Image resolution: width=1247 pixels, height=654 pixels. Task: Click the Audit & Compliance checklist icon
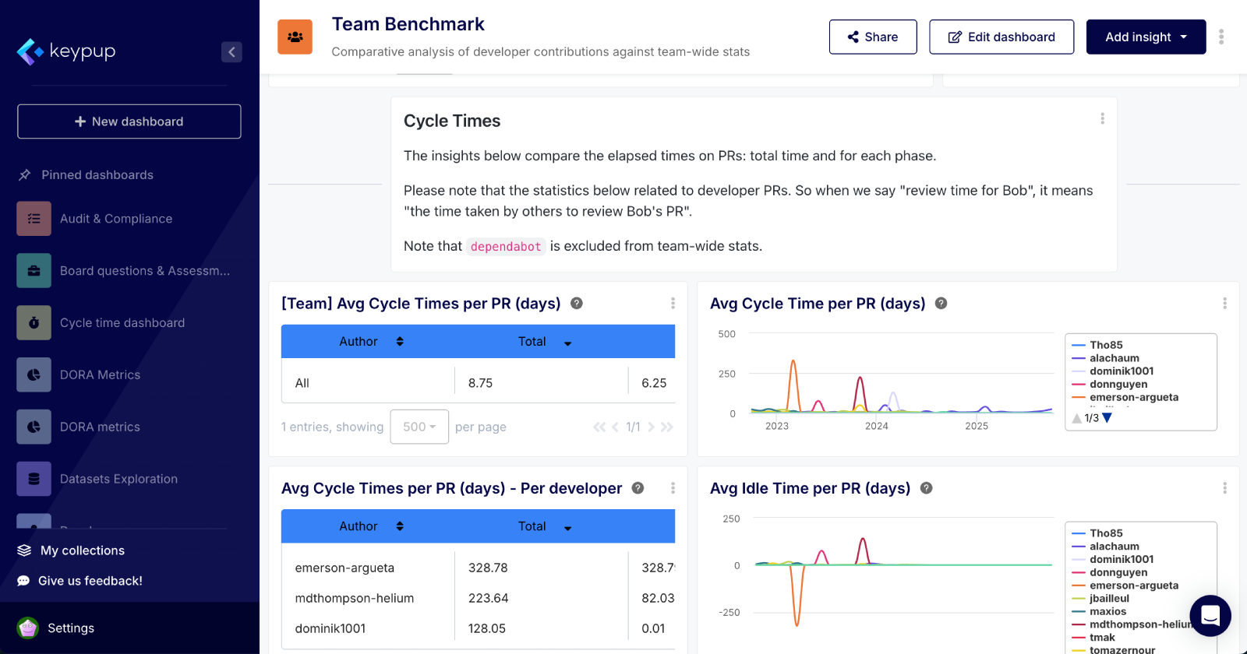(x=34, y=219)
